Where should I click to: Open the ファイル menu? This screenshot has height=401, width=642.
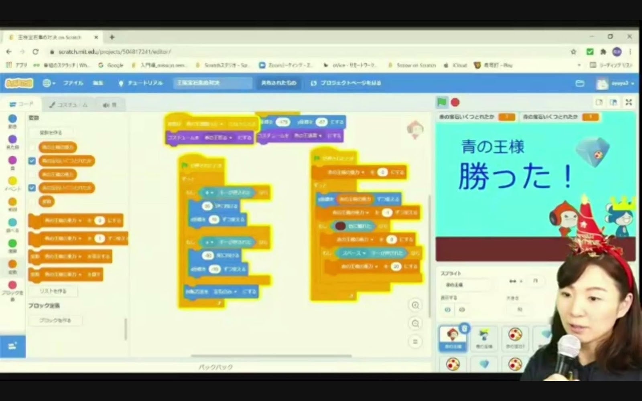[73, 83]
